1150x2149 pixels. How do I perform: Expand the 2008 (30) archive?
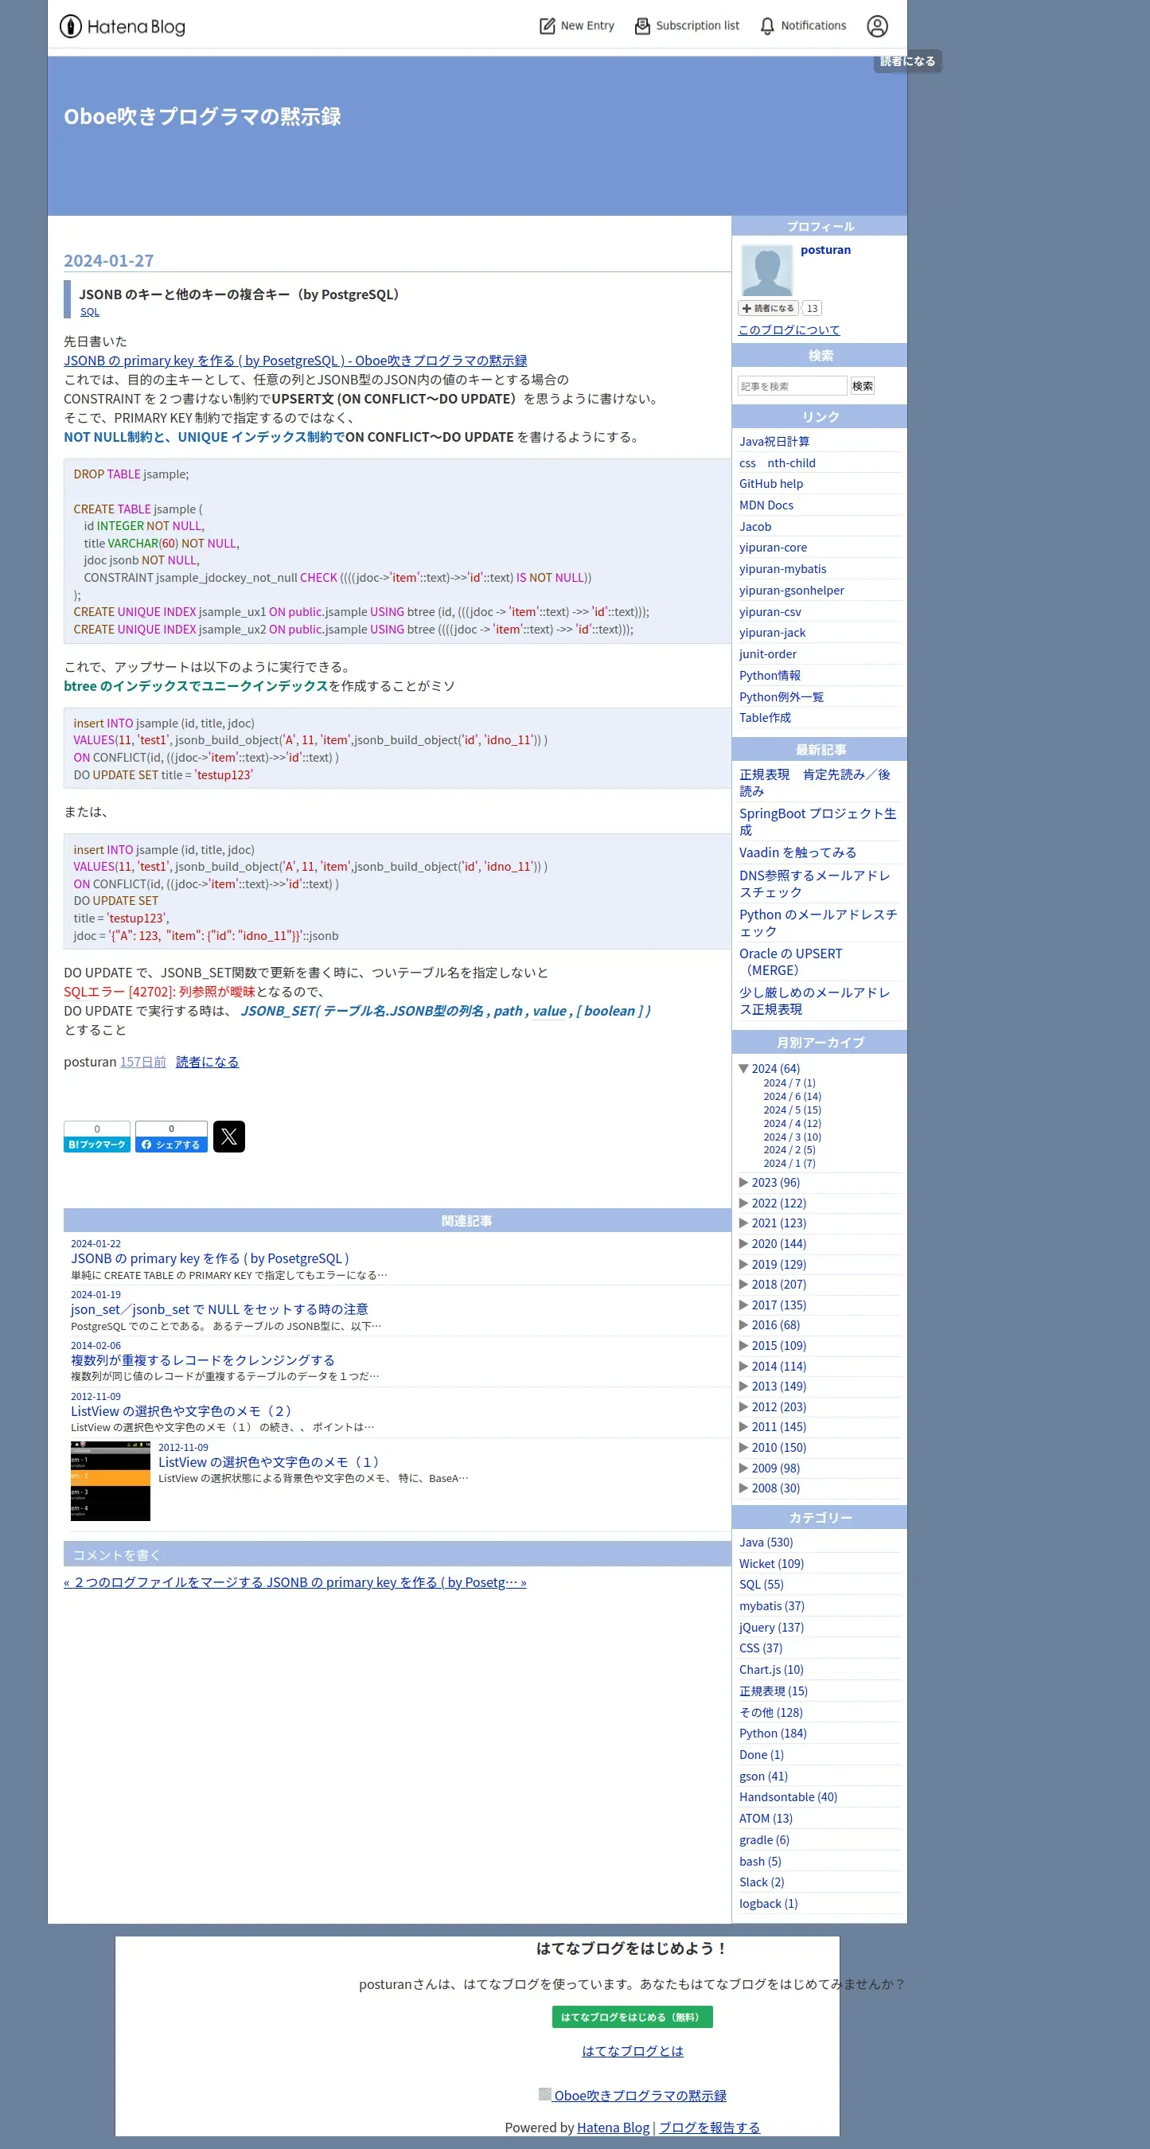[744, 1488]
